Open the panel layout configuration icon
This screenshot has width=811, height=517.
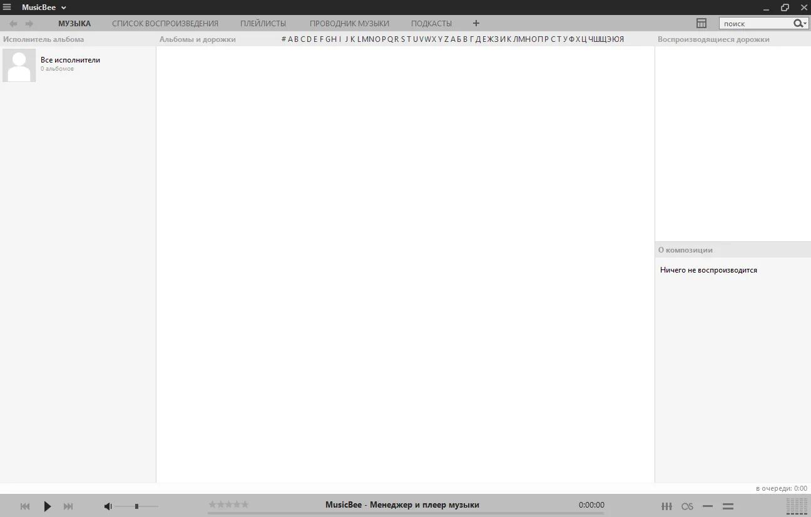pos(701,23)
